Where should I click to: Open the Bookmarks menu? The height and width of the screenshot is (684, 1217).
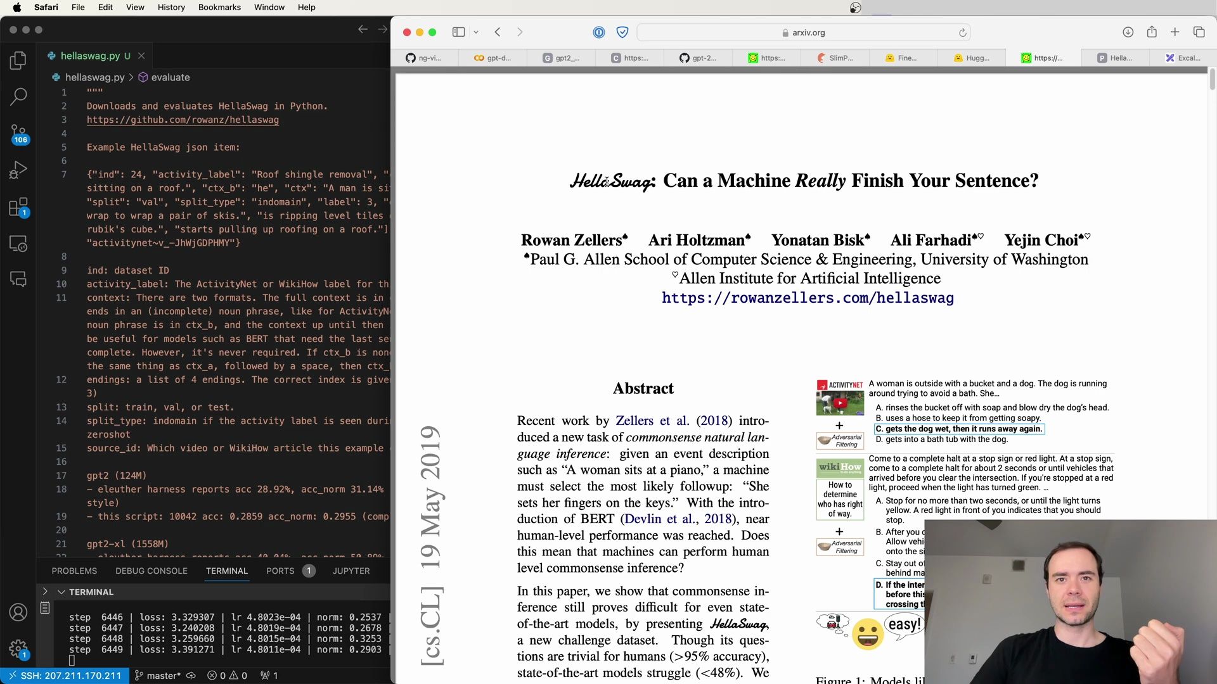219,7
